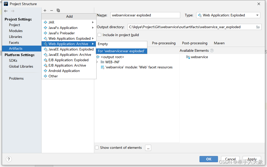Click the minus Remove artifact icon

(x=52, y=11)
